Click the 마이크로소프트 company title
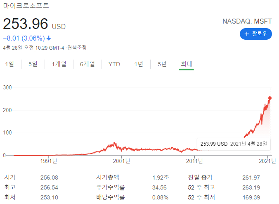279x204 pixels. click(26, 5)
